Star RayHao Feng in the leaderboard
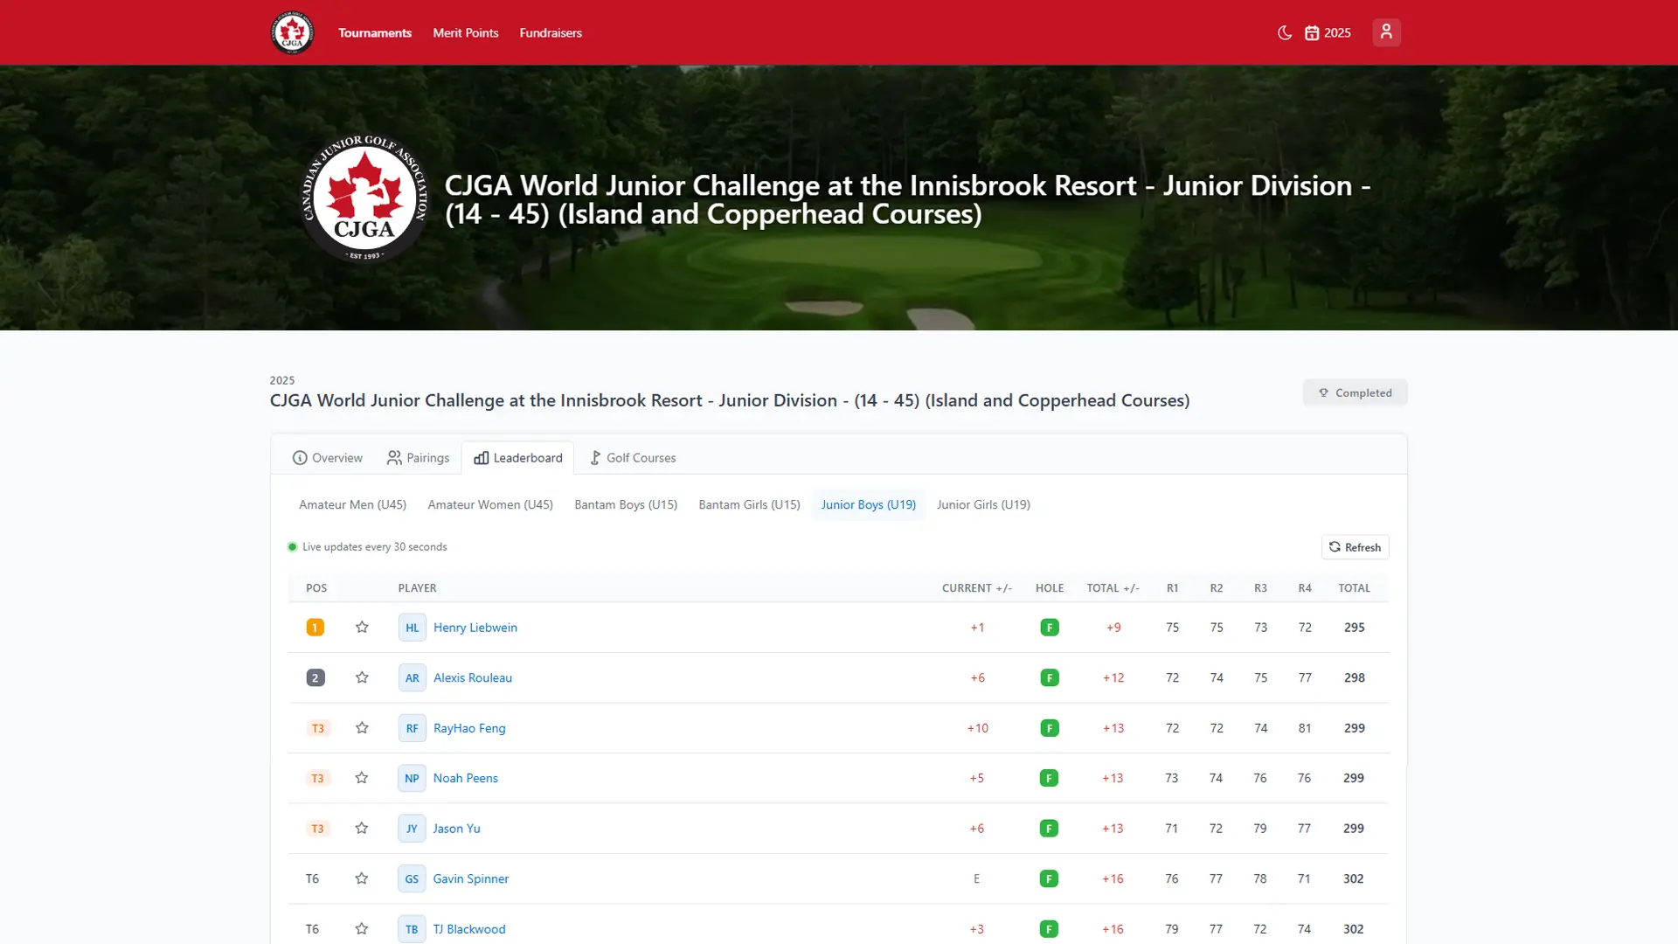Screen dimensions: 1678x944 click(x=362, y=727)
